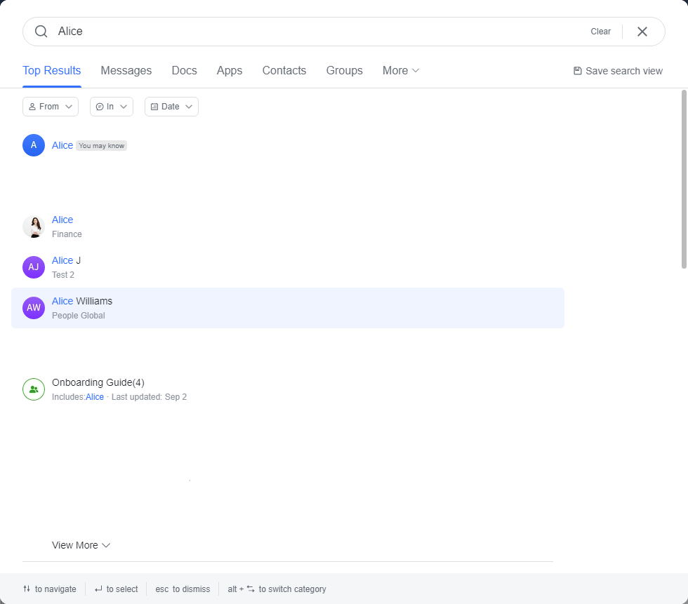Switch to the Messages tab

click(x=126, y=71)
